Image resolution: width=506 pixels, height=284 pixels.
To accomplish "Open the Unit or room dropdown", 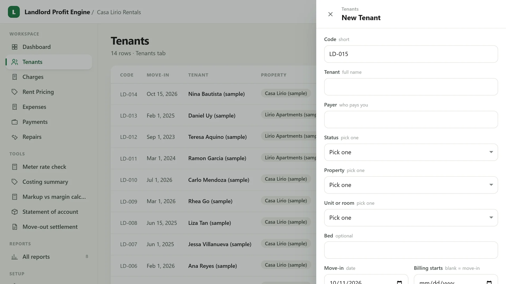I will pos(411,218).
